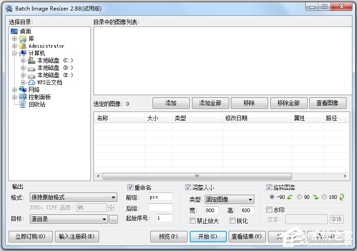Click the 查看结果(V) button
The width and height of the screenshot is (357, 251).
coord(247,236)
